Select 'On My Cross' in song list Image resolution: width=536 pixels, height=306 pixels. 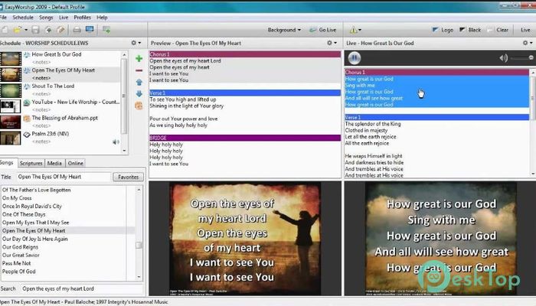tap(17, 198)
